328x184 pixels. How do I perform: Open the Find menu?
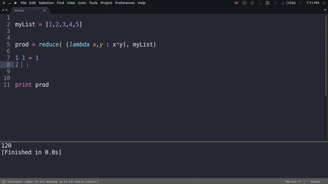(60, 3)
